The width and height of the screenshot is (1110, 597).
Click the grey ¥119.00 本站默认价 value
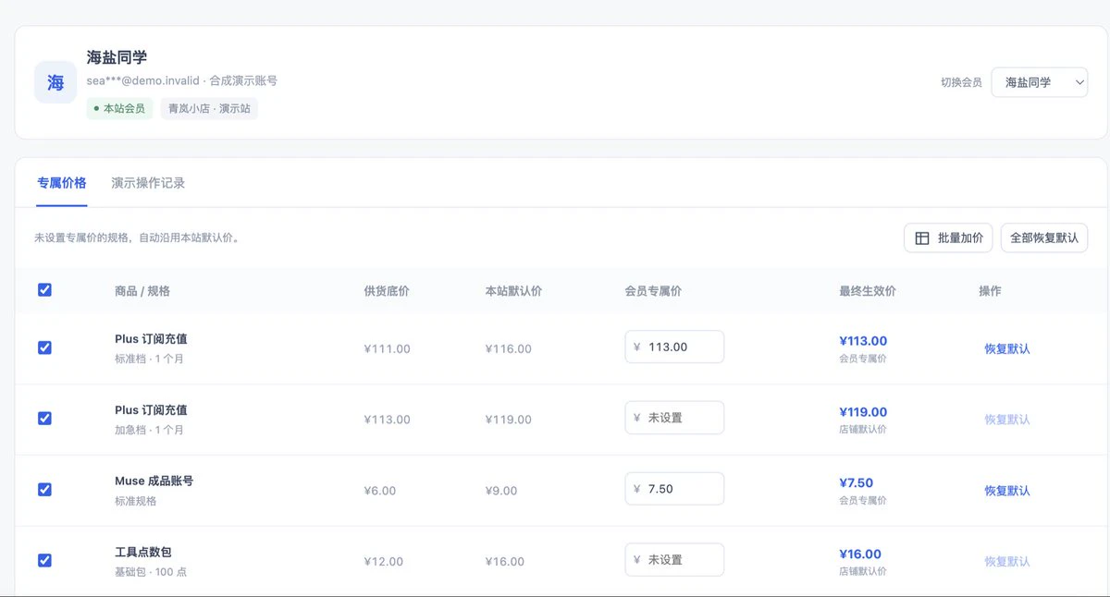[509, 420]
